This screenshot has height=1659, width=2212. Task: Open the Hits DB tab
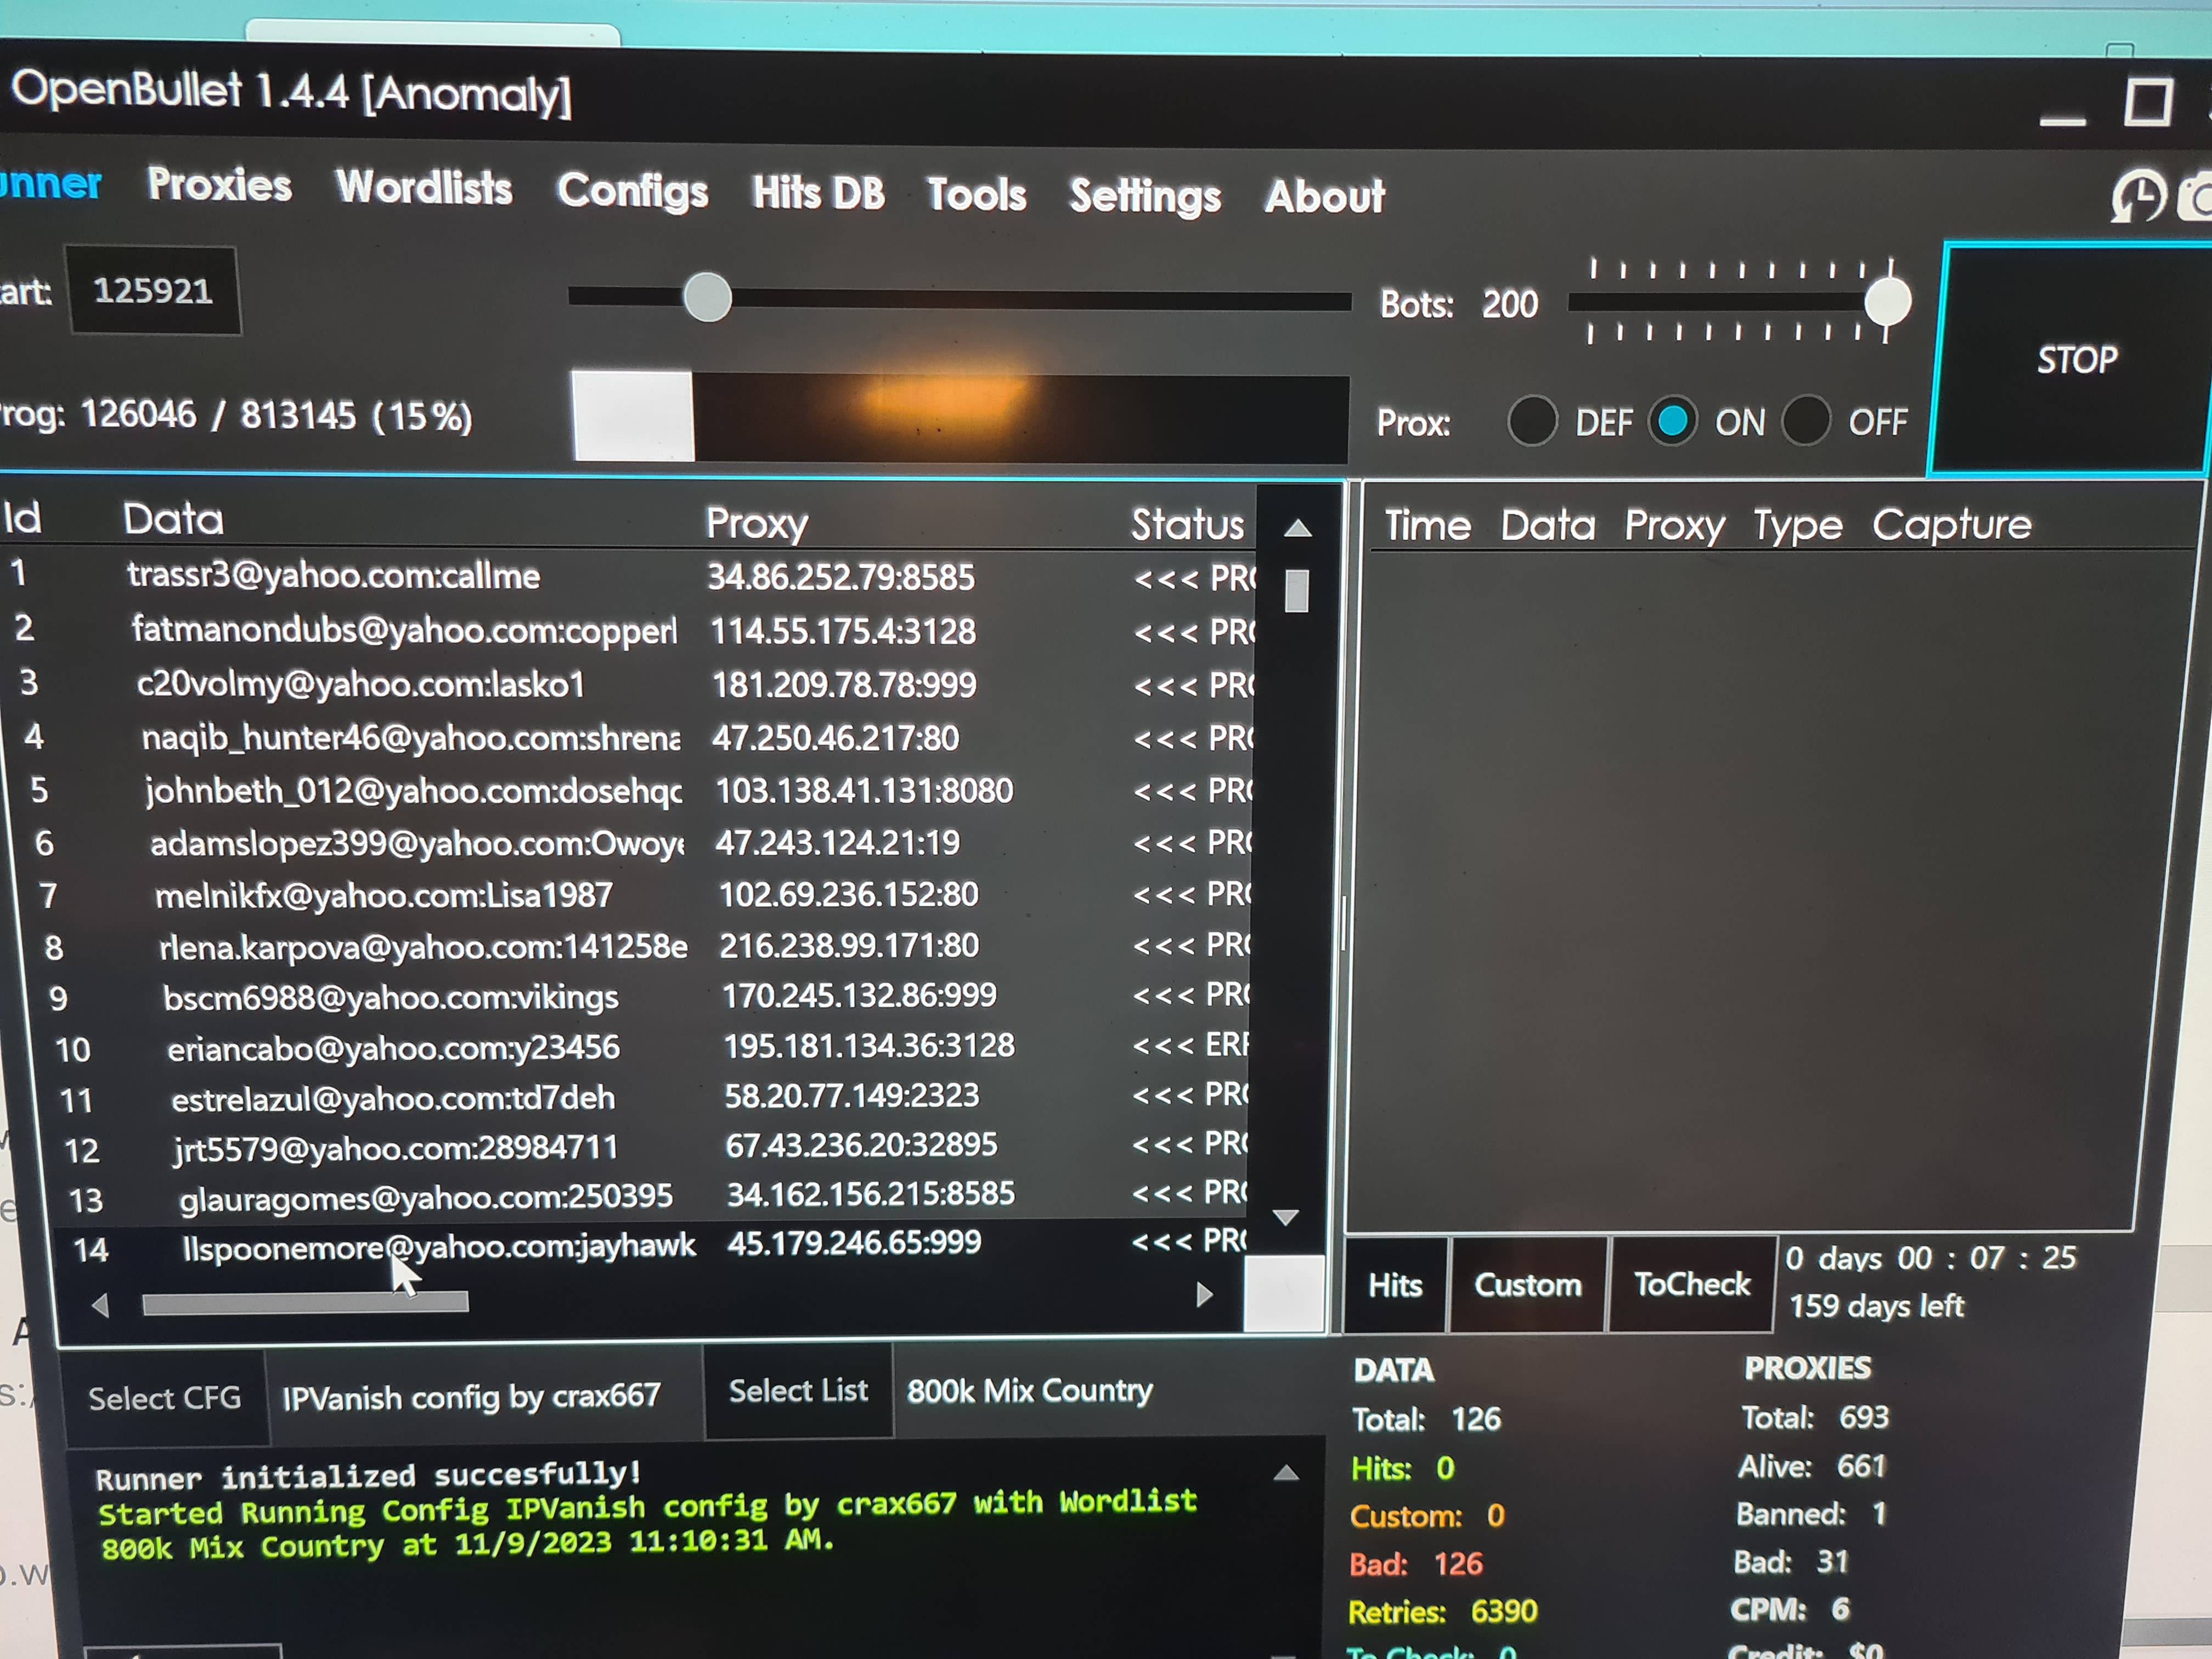[818, 192]
